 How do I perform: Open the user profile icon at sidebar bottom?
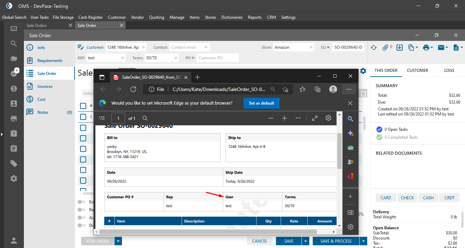[14, 241]
